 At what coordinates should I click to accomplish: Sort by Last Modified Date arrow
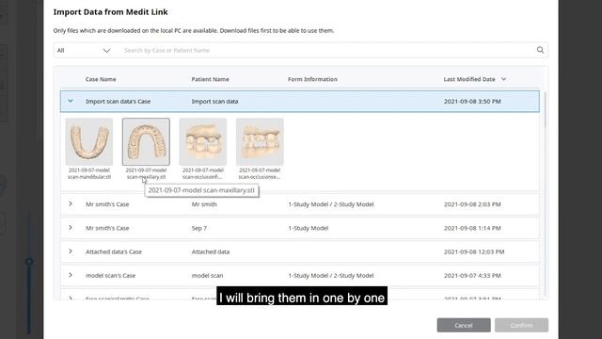(504, 79)
